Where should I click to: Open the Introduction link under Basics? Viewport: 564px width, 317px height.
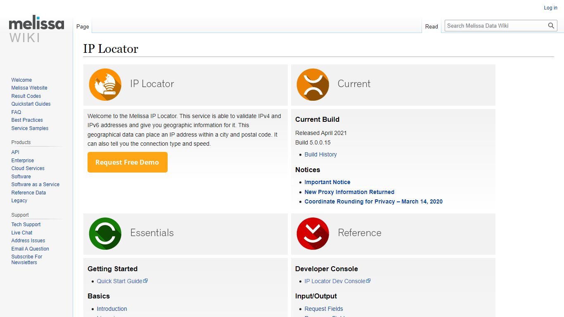click(x=112, y=309)
